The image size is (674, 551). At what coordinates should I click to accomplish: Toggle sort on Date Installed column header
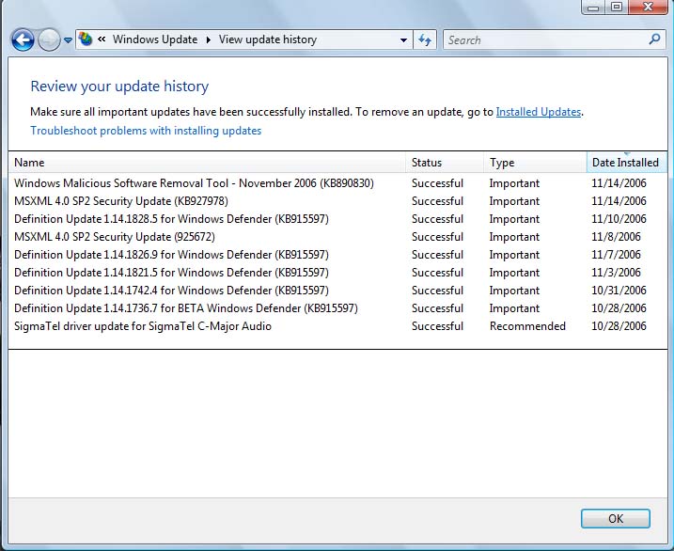click(625, 163)
